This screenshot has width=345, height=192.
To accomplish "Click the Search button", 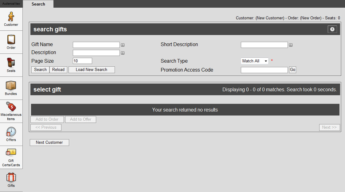I will 40,70.
